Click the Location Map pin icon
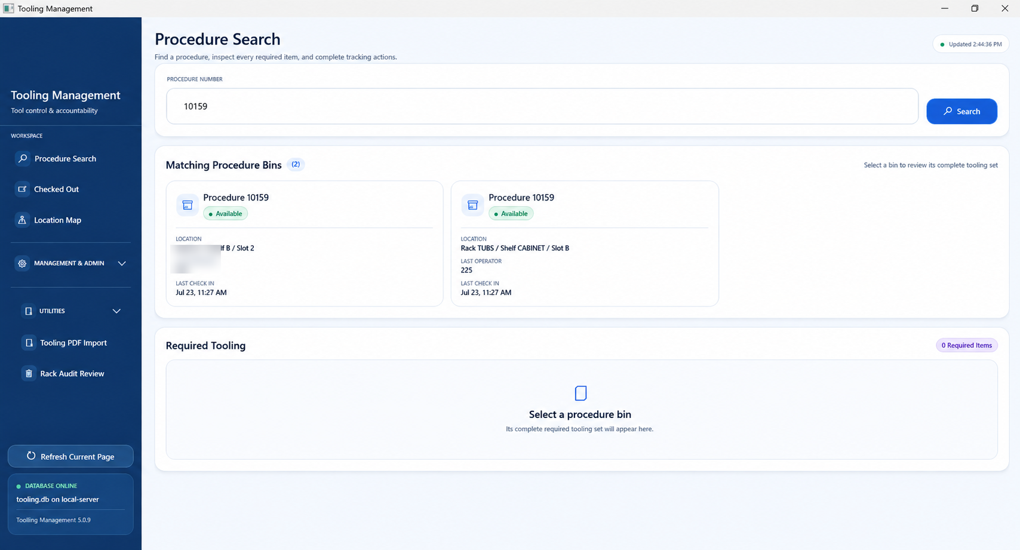 tap(22, 220)
